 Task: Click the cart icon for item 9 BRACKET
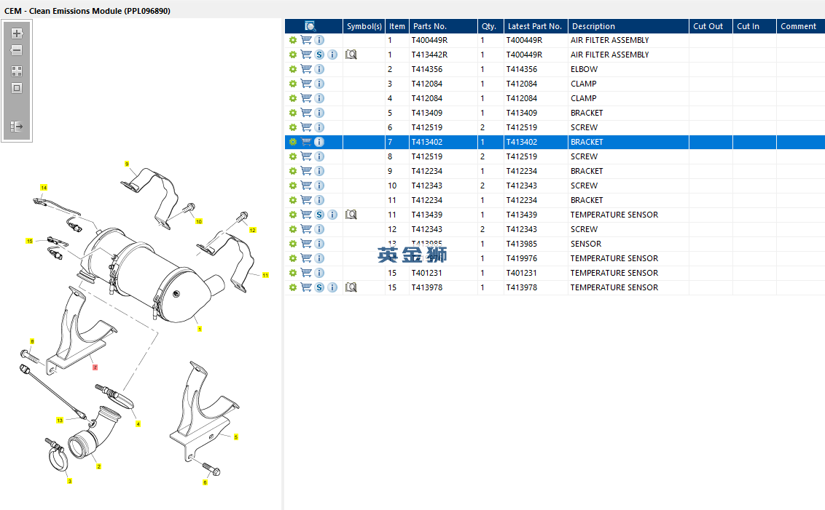(x=305, y=171)
